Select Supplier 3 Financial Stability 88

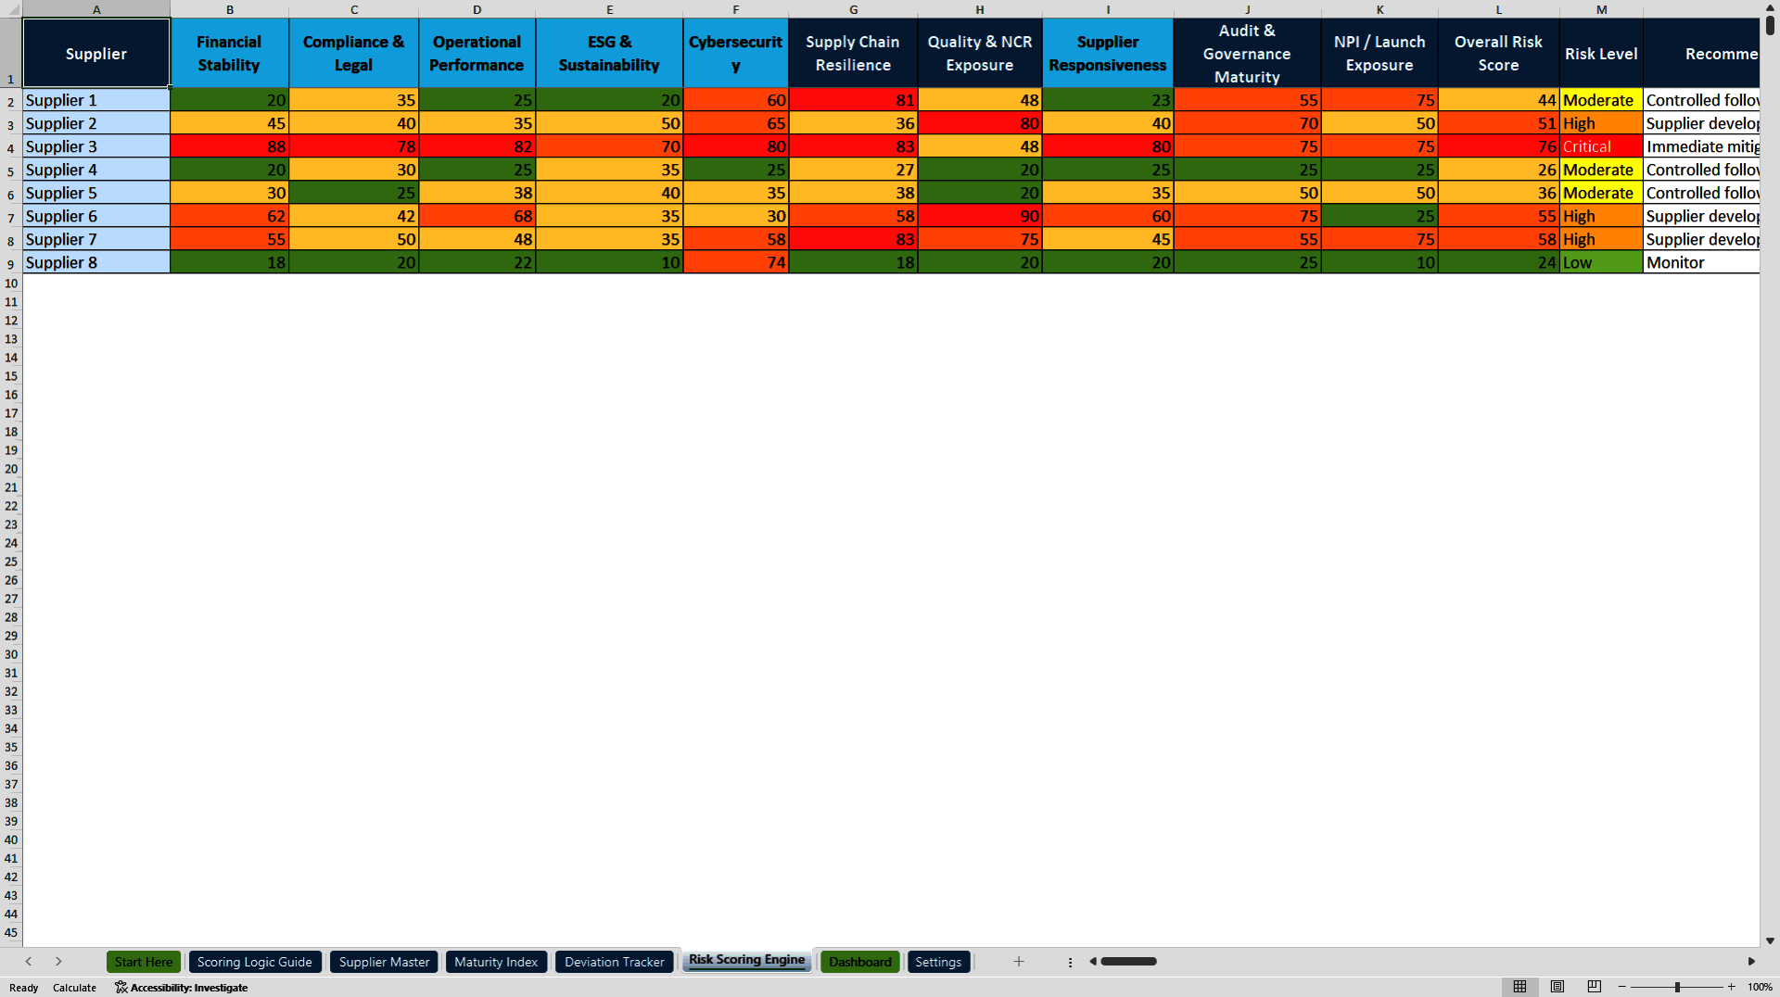(x=229, y=146)
